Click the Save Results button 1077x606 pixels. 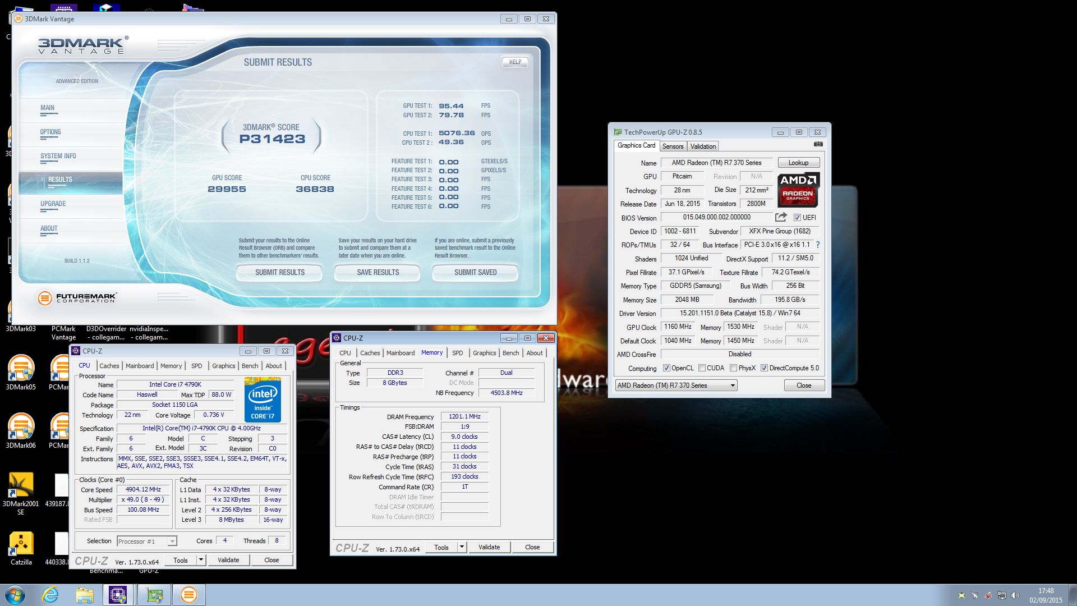click(378, 273)
